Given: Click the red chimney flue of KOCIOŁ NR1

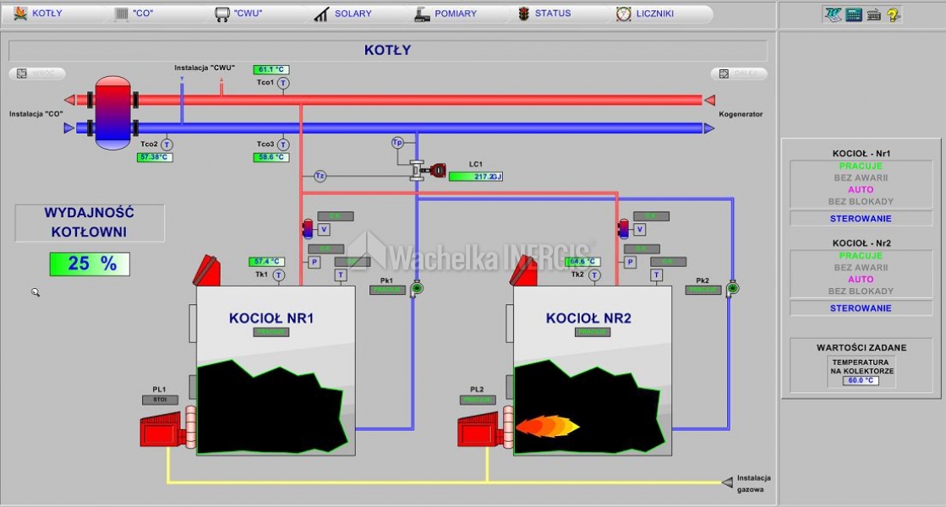Looking at the screenshot, I should [206, 270].
